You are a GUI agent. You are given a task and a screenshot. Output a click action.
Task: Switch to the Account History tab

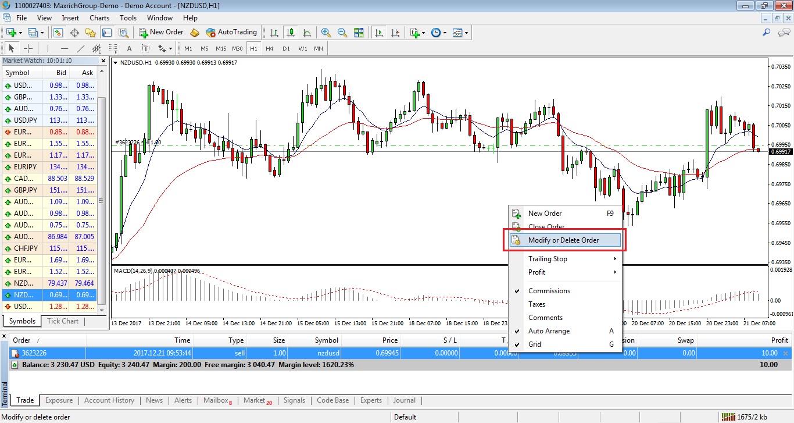point(109,400)
